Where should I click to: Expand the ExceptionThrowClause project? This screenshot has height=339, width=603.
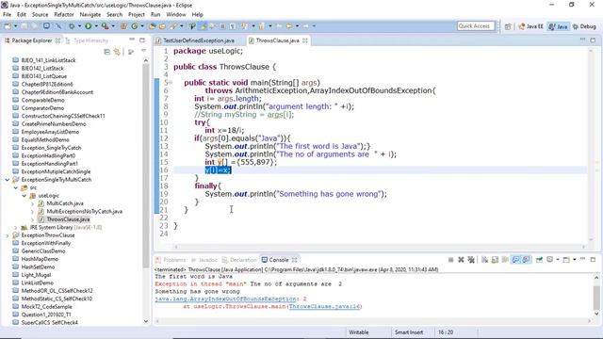[x=8, y=235]
